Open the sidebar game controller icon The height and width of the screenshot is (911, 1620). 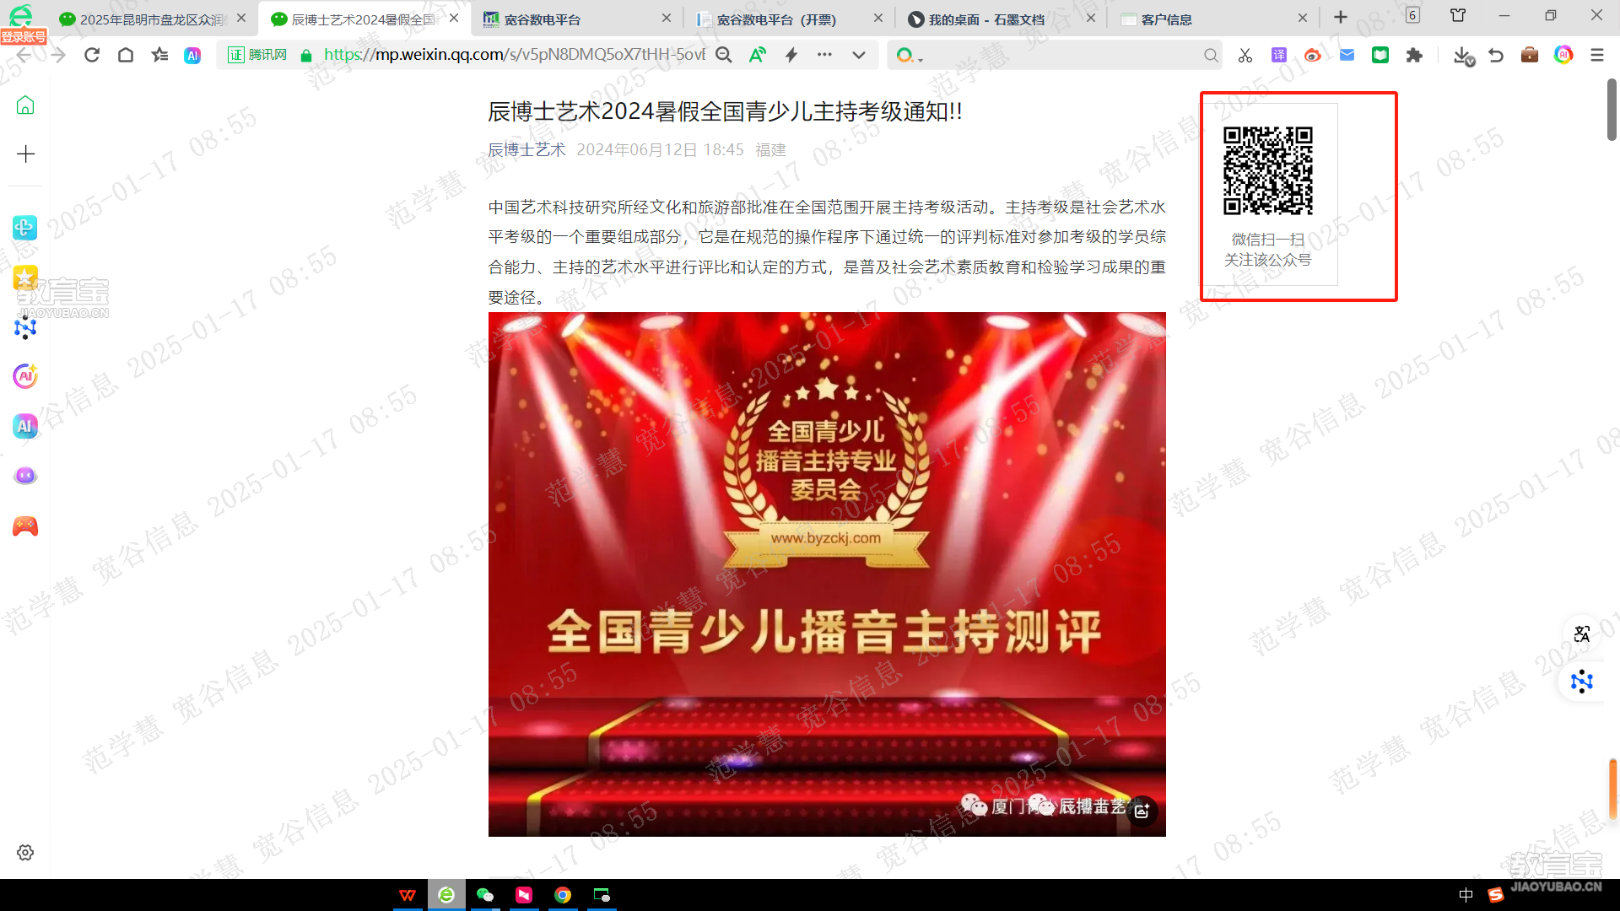pyautogui.click(x=25, y=526)
